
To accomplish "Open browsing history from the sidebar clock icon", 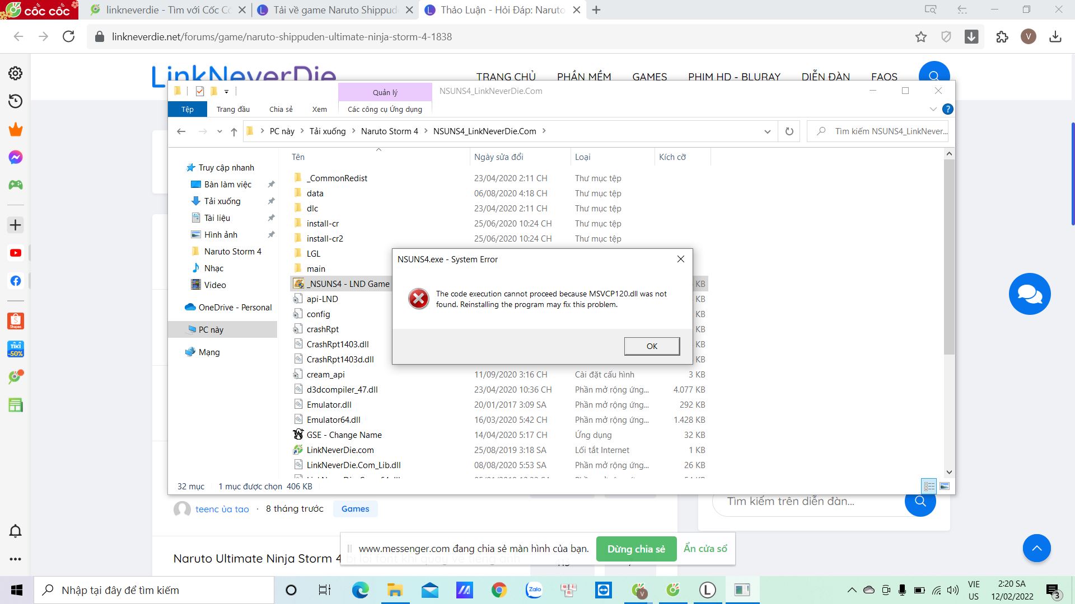I will coord(16,102).
